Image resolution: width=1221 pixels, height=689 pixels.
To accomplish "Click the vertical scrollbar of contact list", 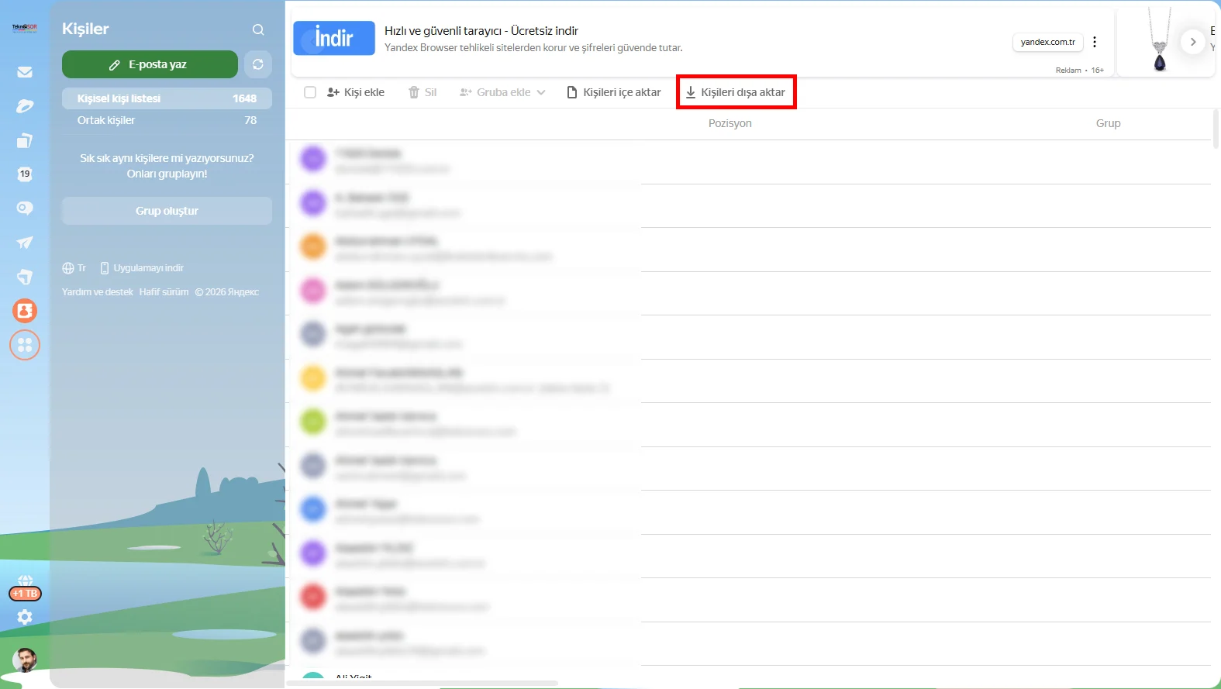I will point(1216,129).
